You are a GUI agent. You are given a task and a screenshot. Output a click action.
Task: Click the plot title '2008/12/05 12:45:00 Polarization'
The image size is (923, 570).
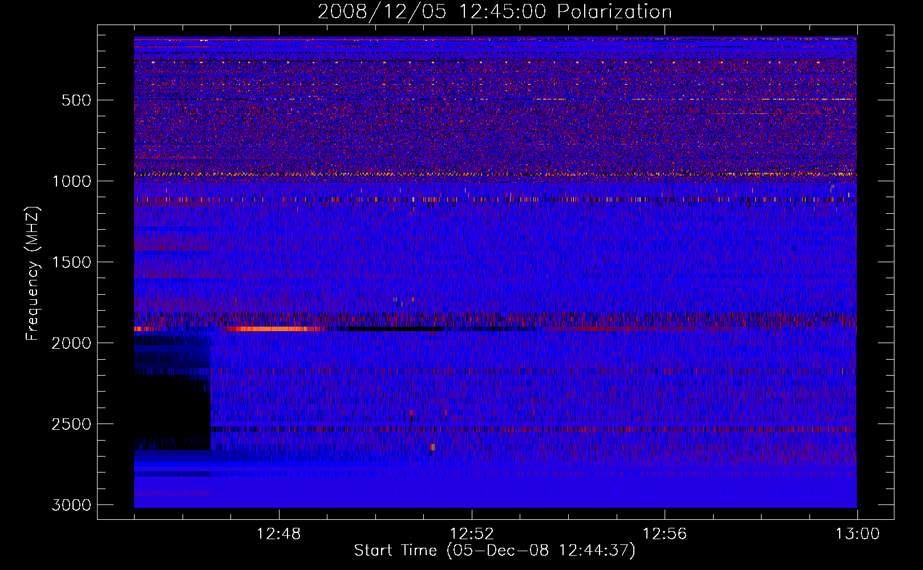[495, 11]
